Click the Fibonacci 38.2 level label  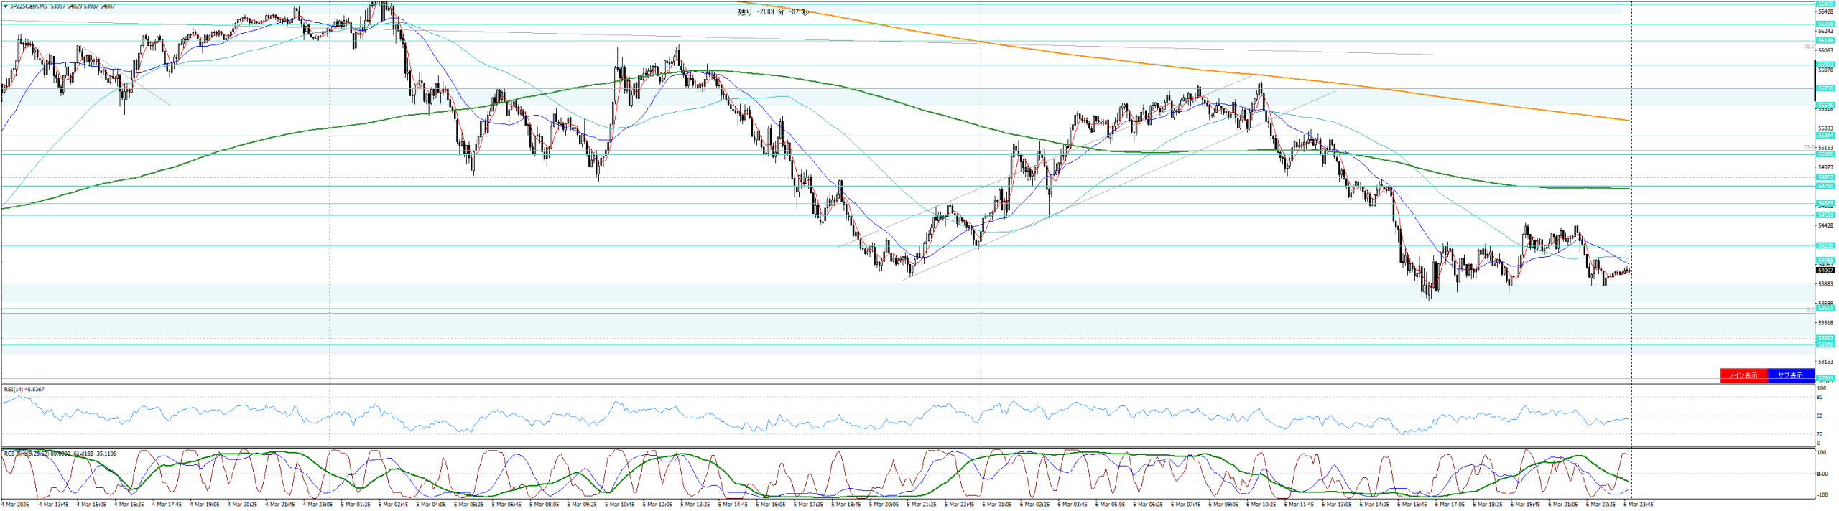point(1809,47)
